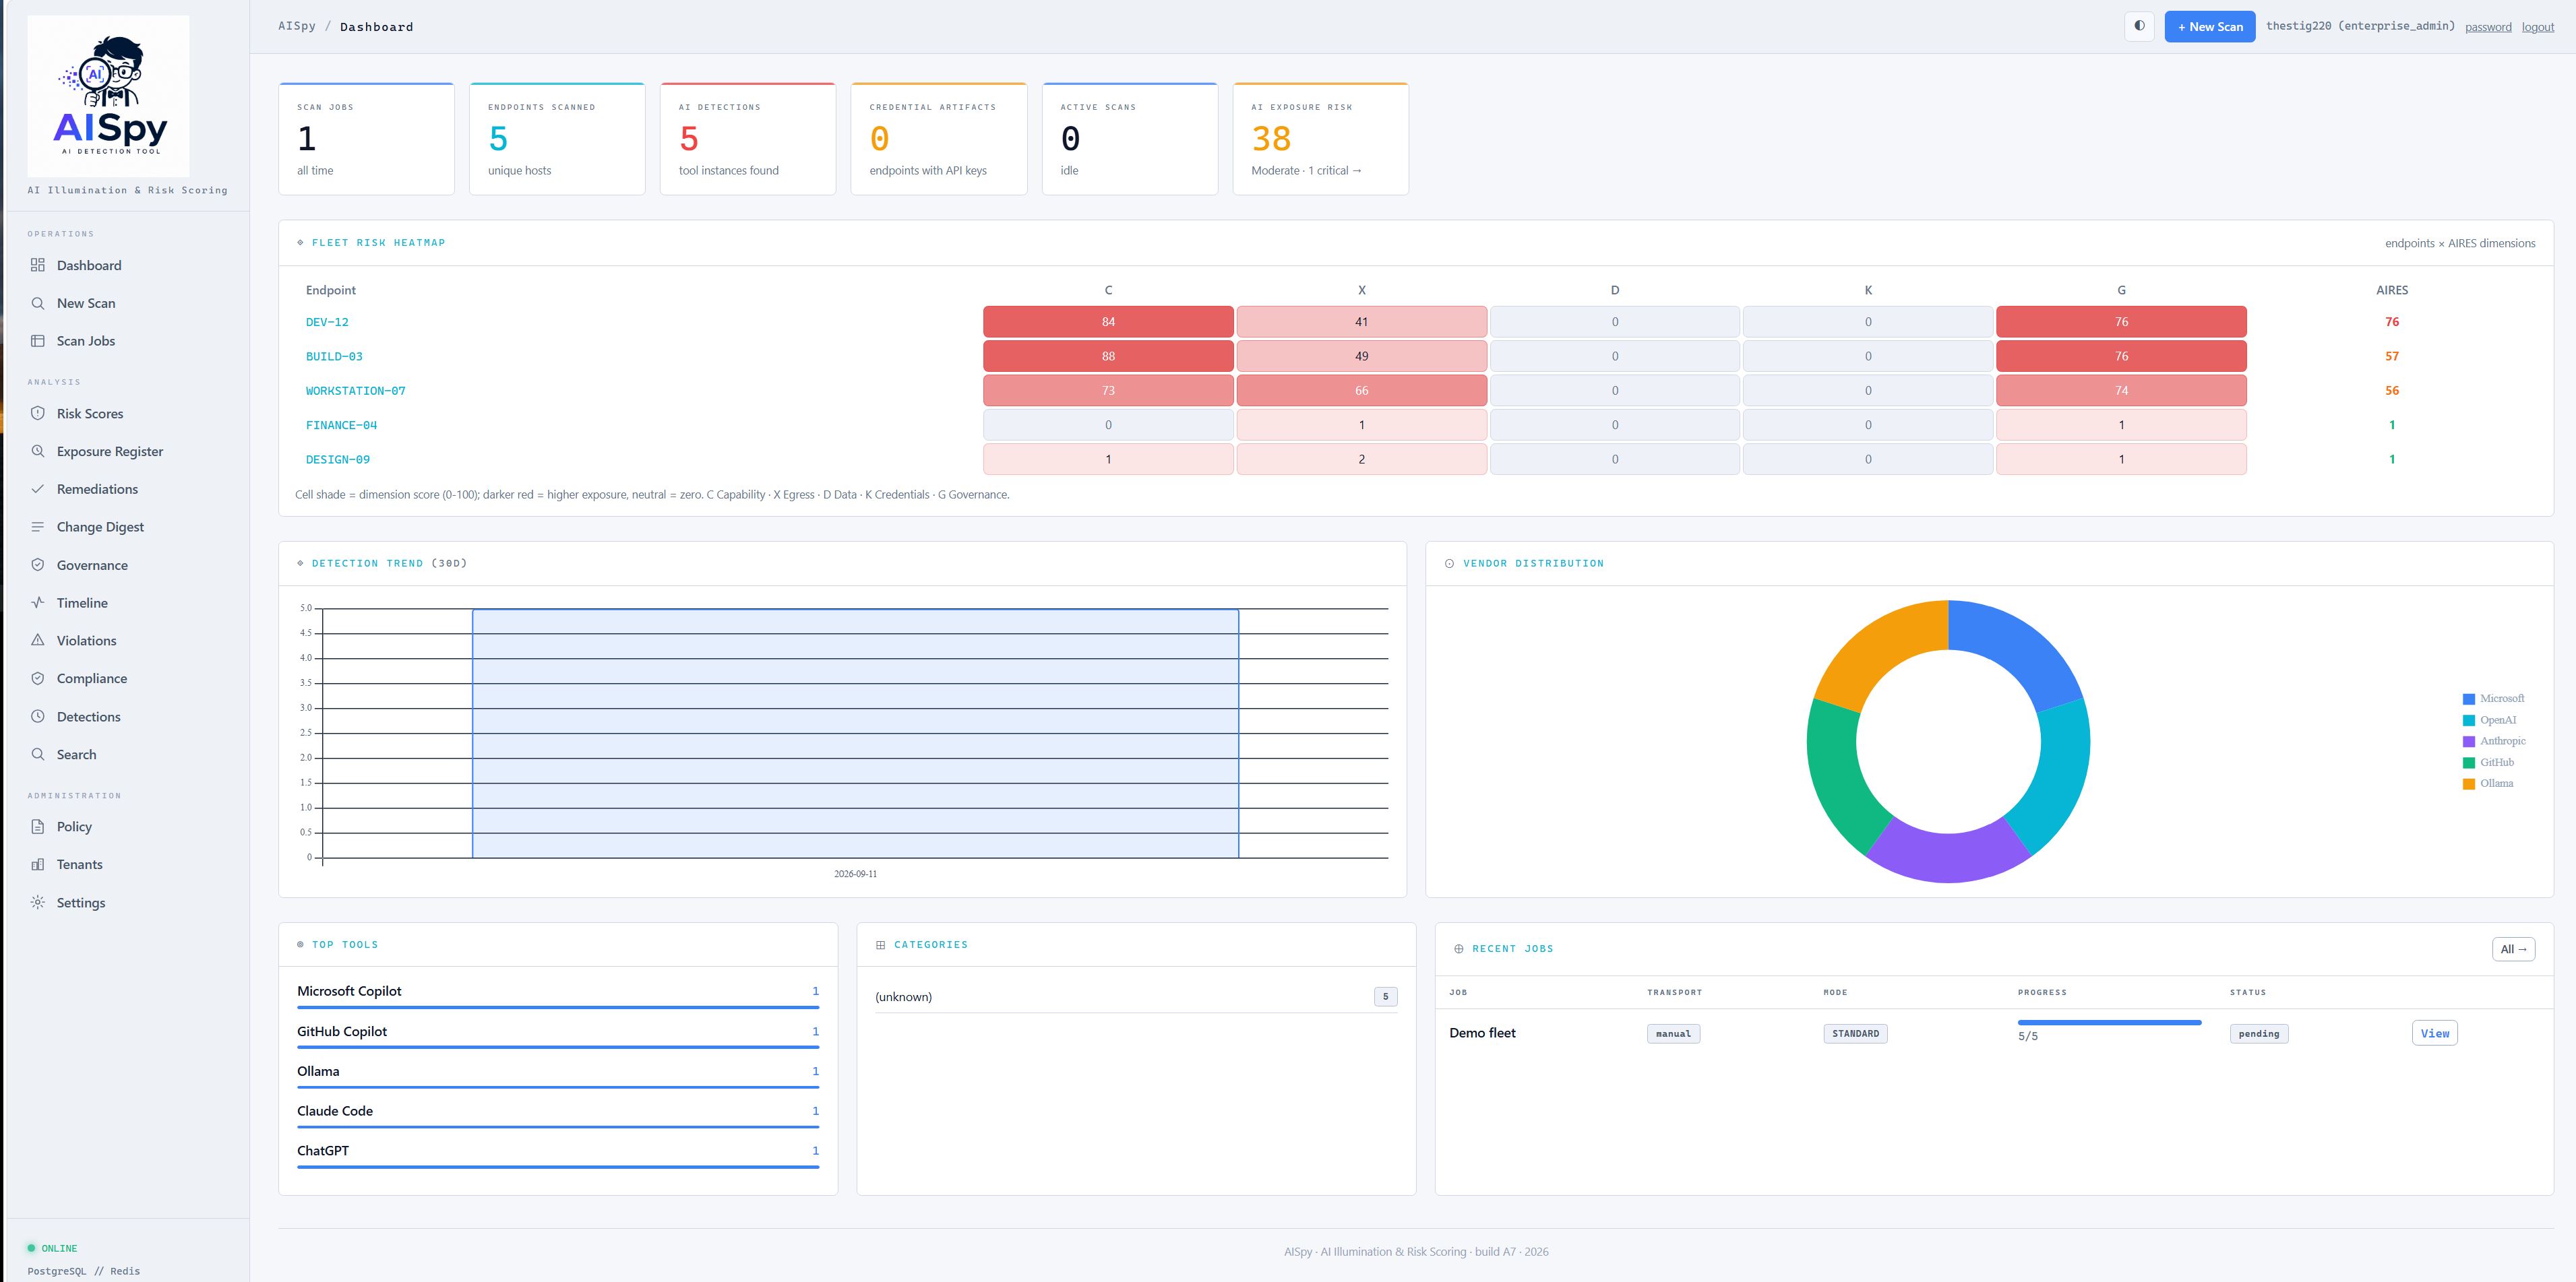Image resolution: width=2576 pixels, height=1282 pixels.
Task: Click the Dashboard grid icon in sidebar
Action: (x=38, y=265)
